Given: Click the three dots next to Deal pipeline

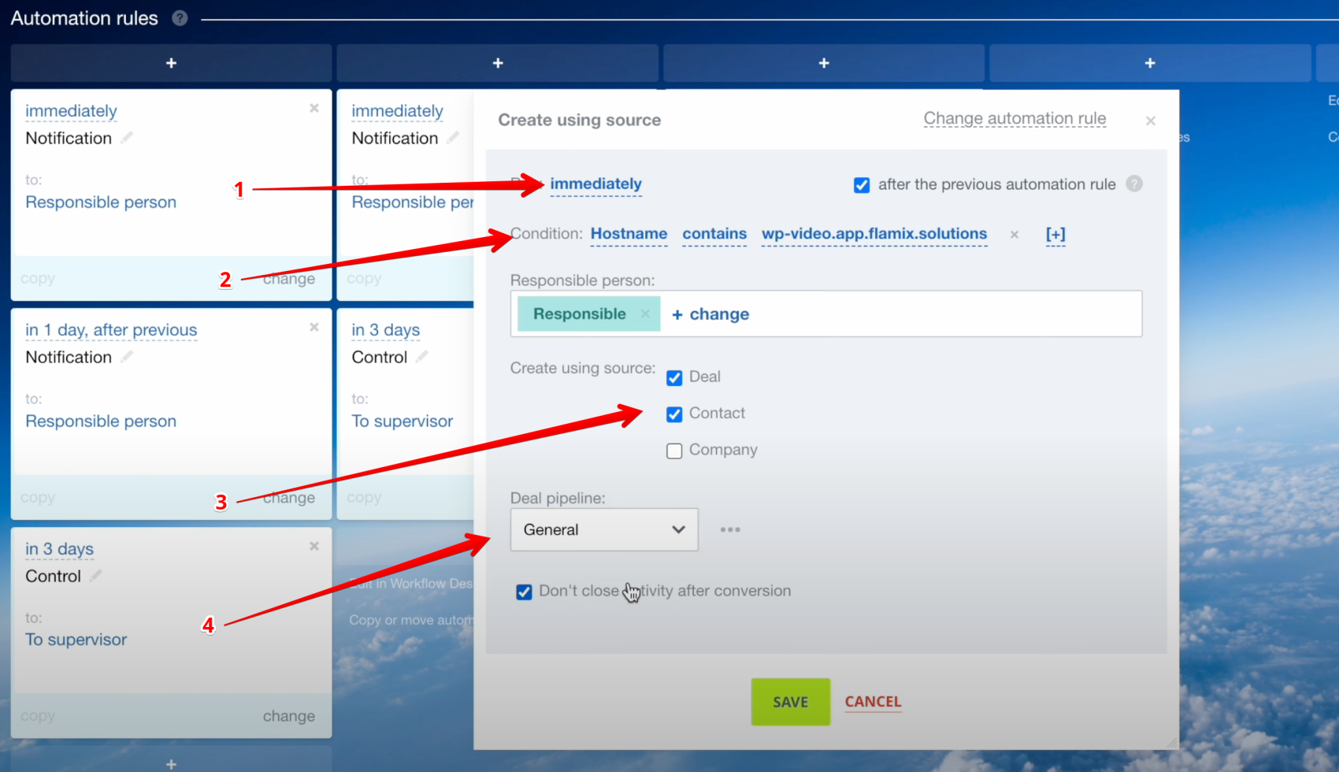Looking at the screenshot, I should pos(729,529).
